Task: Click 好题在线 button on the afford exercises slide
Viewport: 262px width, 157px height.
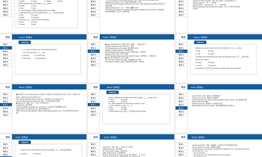Action: [112, 92]
